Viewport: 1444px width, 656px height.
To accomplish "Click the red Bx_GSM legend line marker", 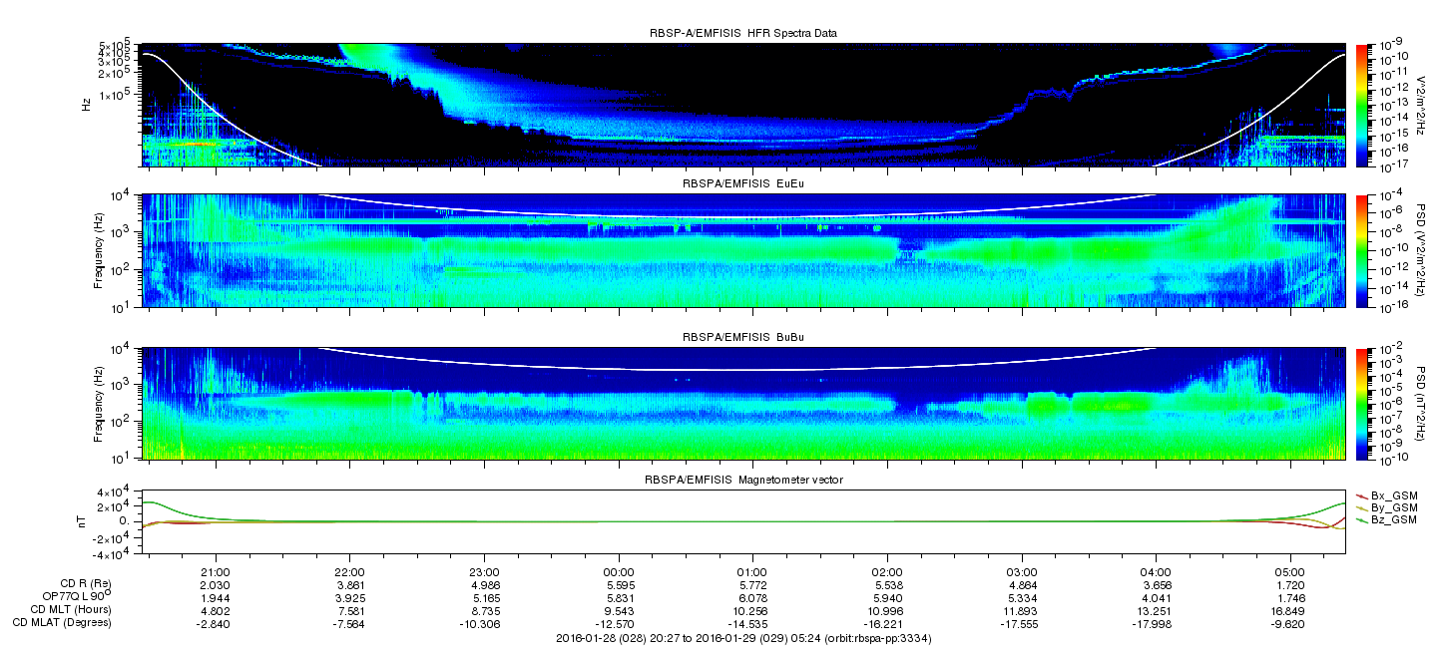I will [x=1362, y=494].
